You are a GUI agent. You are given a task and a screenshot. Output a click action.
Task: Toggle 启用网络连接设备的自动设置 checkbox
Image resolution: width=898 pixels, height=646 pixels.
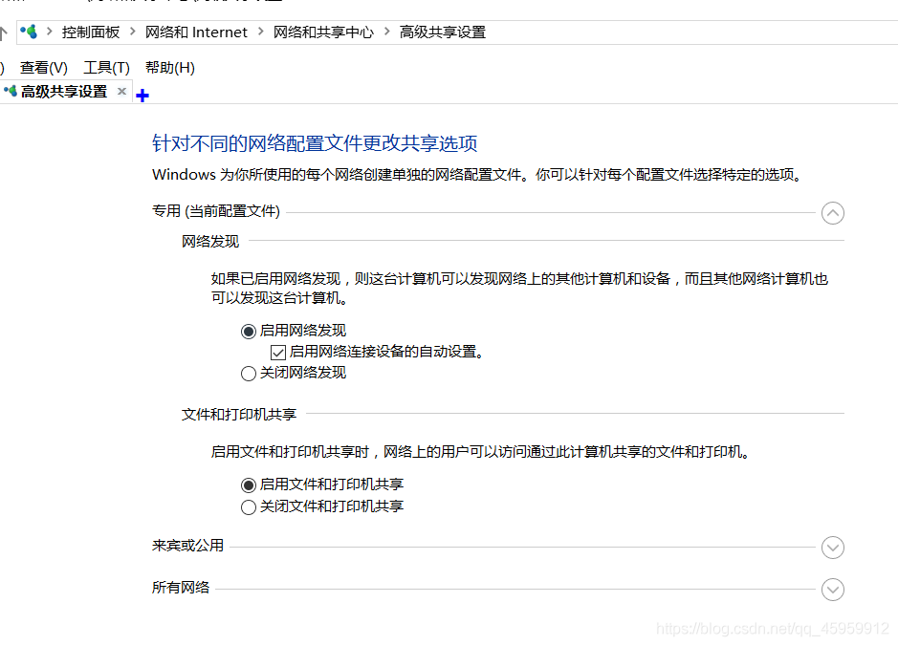tap(277, 353)
